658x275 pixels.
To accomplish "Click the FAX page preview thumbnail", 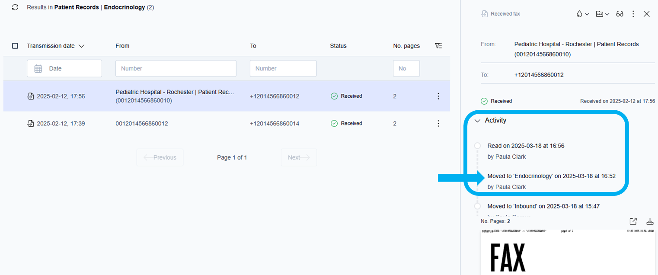I will 567,253.
